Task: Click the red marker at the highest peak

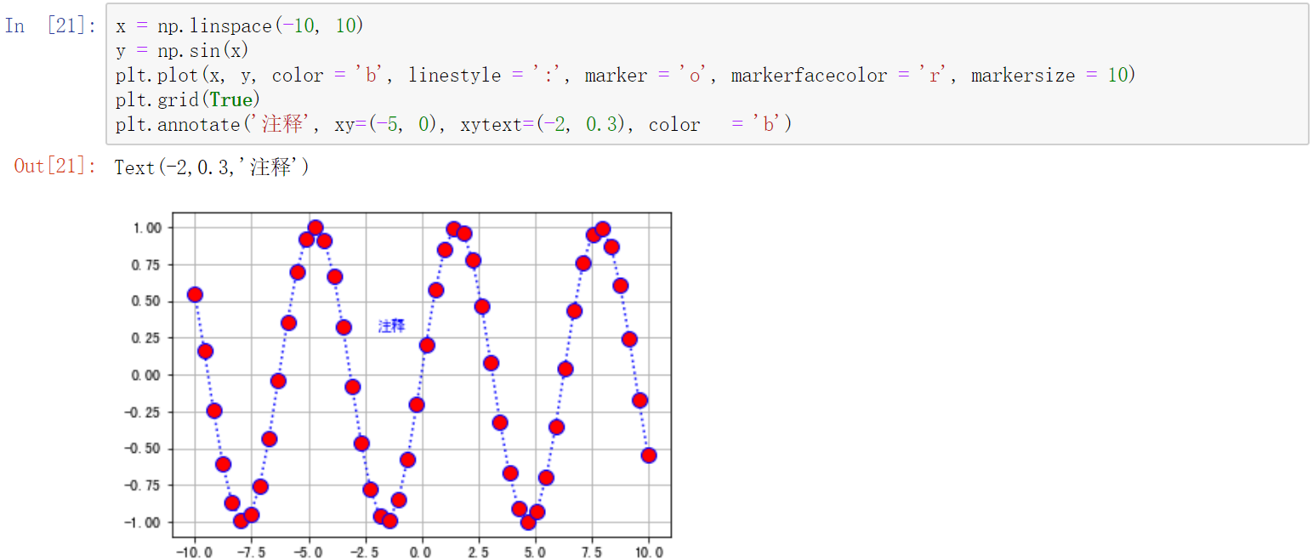Action: pyautogui.click(x=315, y=227)
